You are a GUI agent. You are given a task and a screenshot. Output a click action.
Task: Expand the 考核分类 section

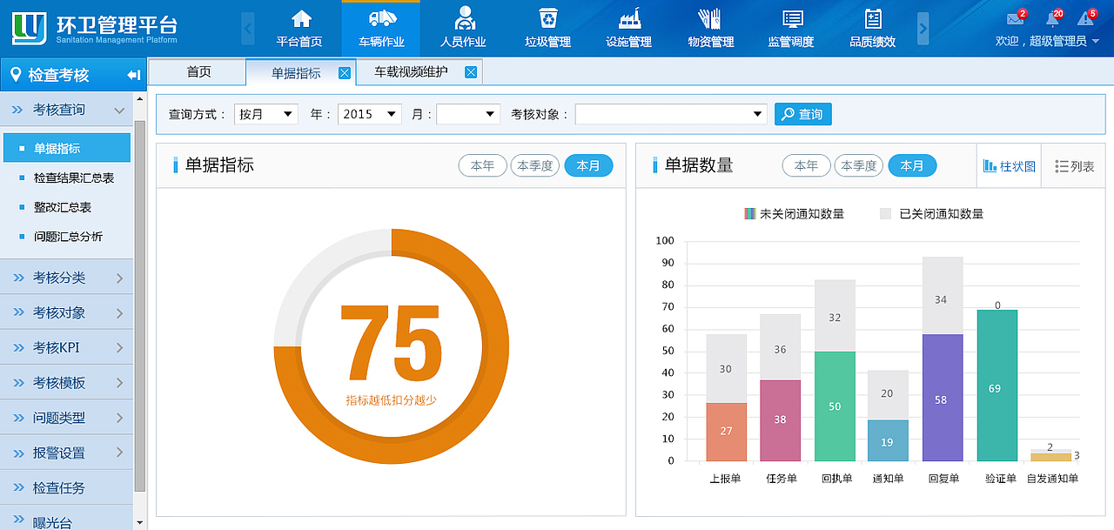click(67, 278)
